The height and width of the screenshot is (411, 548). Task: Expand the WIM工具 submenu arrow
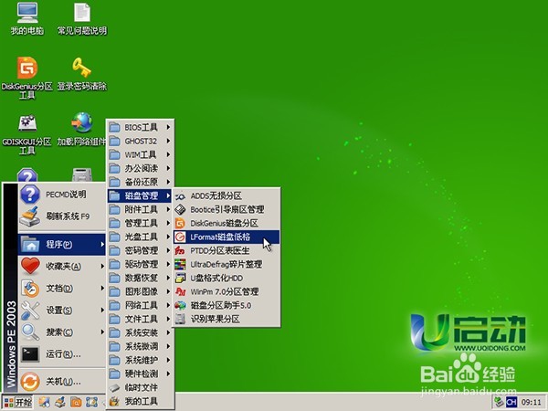(168, 154)
